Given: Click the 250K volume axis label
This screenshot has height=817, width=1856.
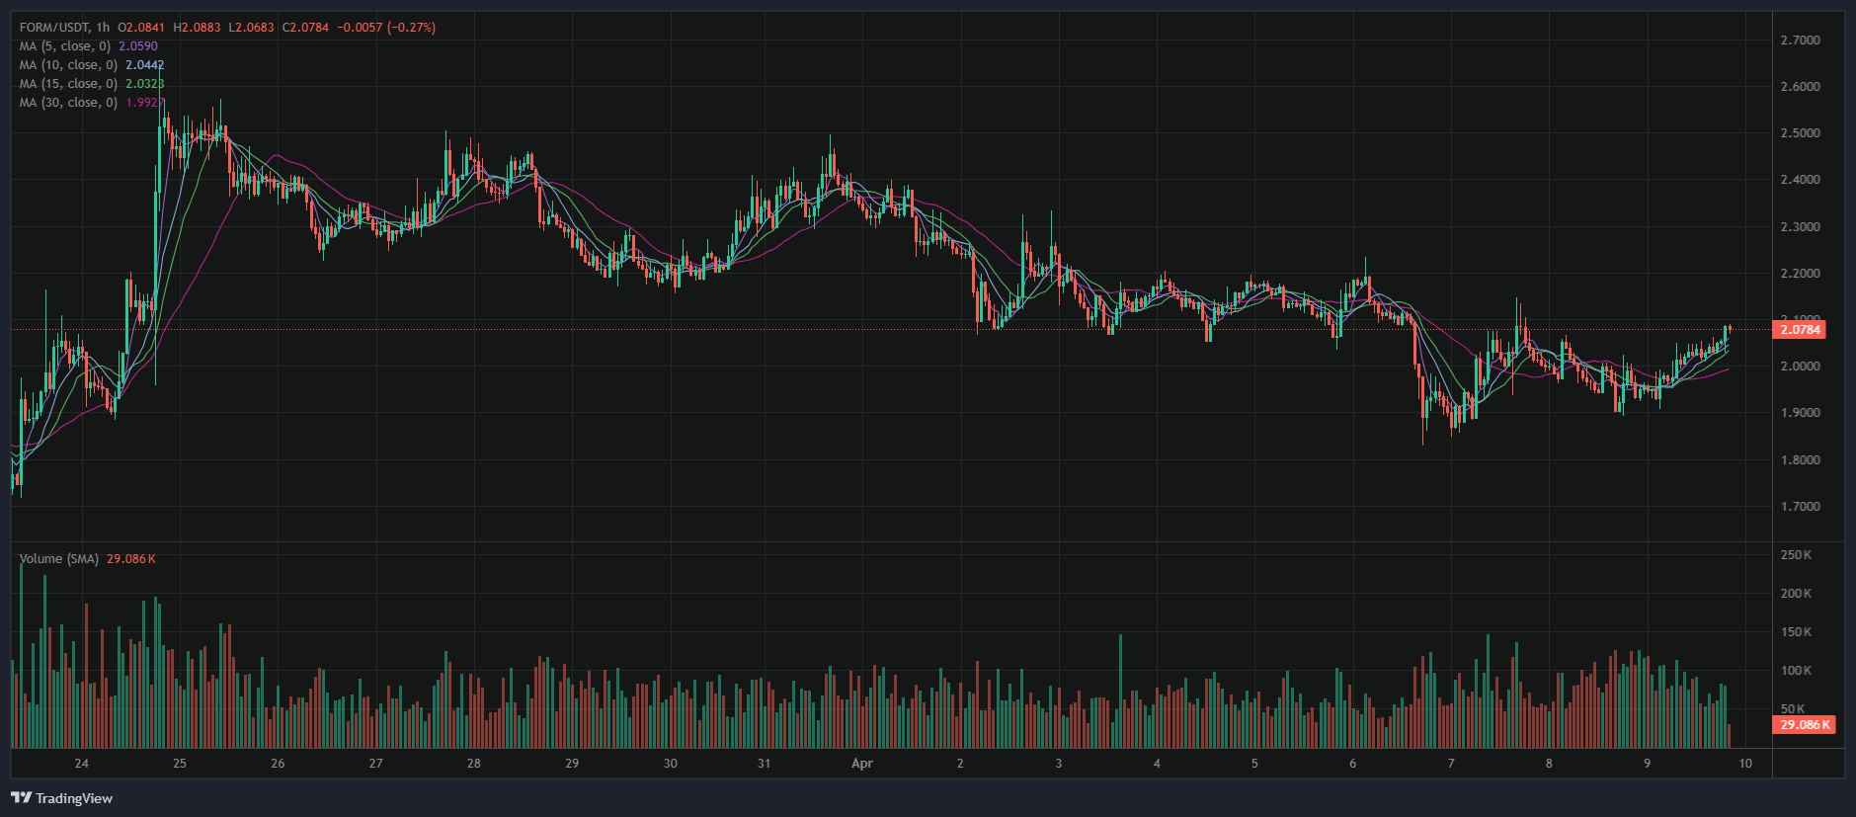Looking at the screenshot, I should click(1796, 555).
